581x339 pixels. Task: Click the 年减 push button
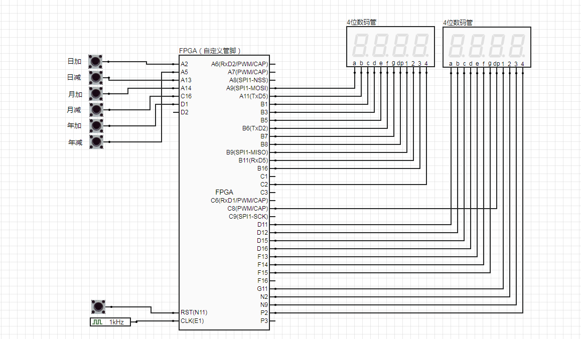[x=96, y=141]
